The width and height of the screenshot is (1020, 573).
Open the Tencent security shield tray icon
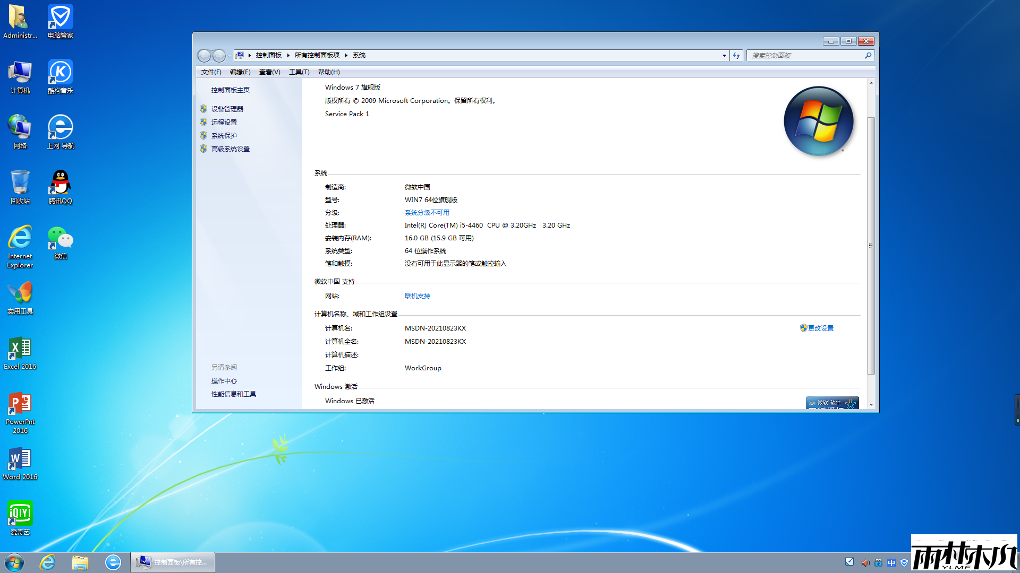click(903, 562)
